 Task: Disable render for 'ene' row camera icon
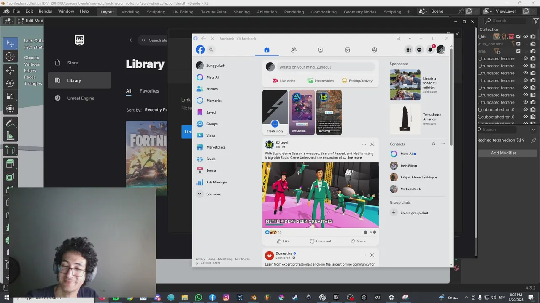533,51
